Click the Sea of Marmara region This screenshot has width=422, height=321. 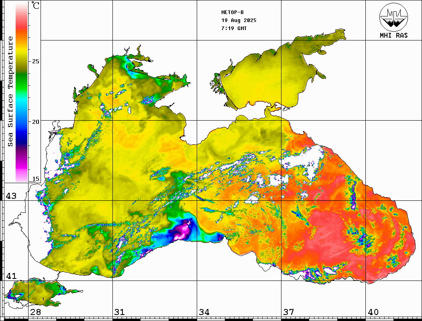click(x=38, y=293)
